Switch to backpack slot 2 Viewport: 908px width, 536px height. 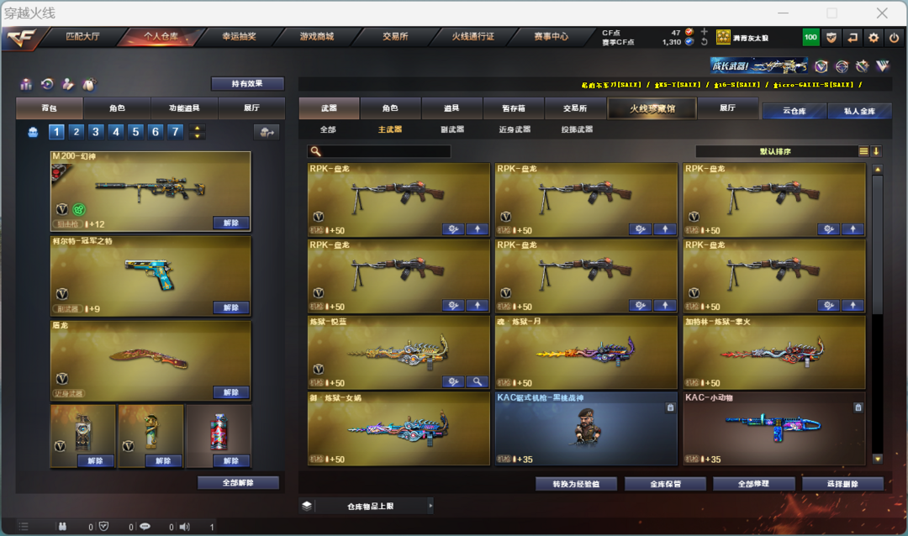coord(76,132)
